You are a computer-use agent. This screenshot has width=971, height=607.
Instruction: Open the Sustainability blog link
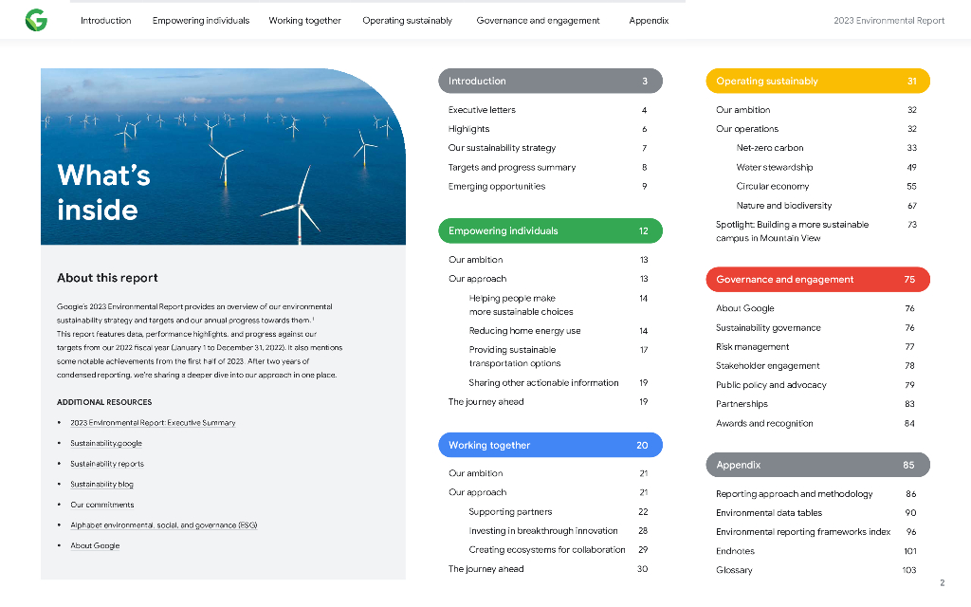(x=101, y=485)
